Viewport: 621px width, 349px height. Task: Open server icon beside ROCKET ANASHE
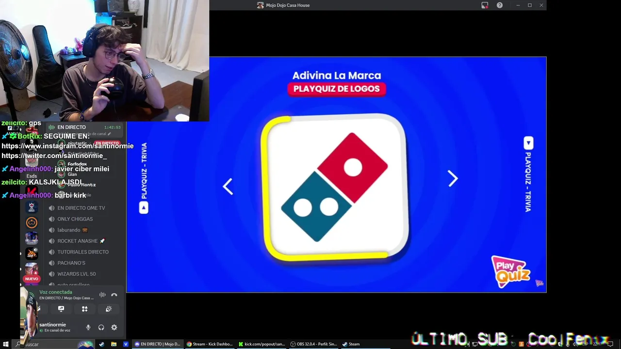click(32, 238)
